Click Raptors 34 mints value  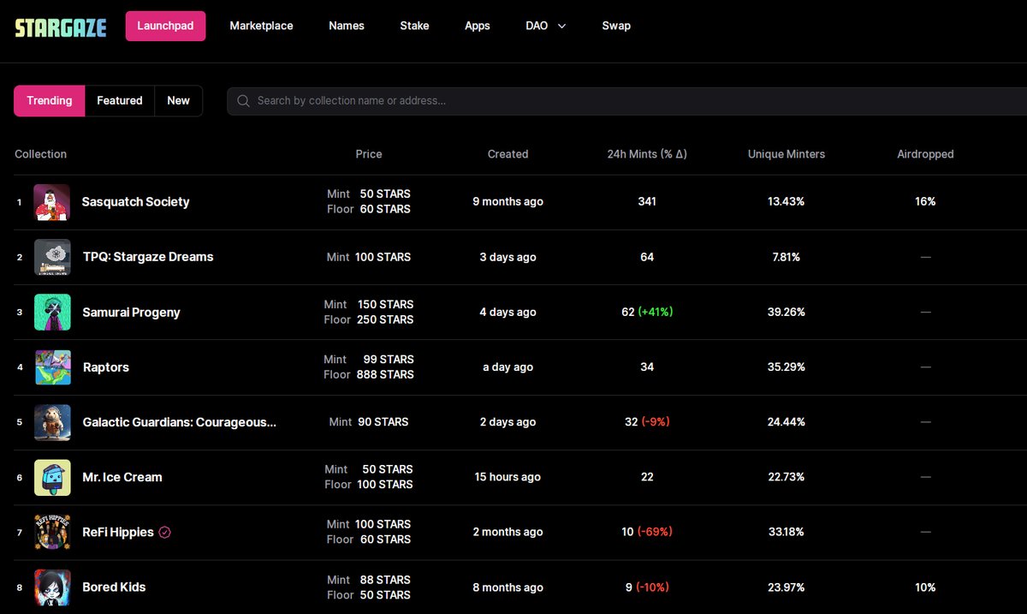[647, 367]
